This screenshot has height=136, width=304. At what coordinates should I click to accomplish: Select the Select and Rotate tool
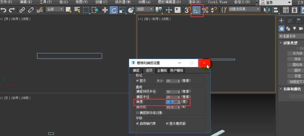coord(114,10)
